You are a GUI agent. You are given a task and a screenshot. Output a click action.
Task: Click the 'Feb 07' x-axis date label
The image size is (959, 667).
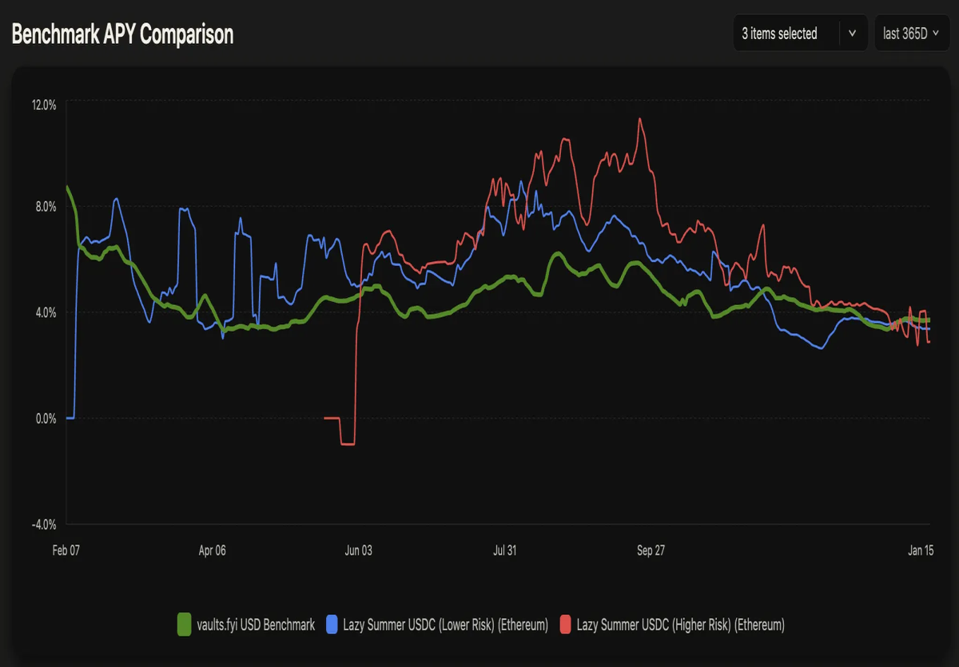[66, 550]
